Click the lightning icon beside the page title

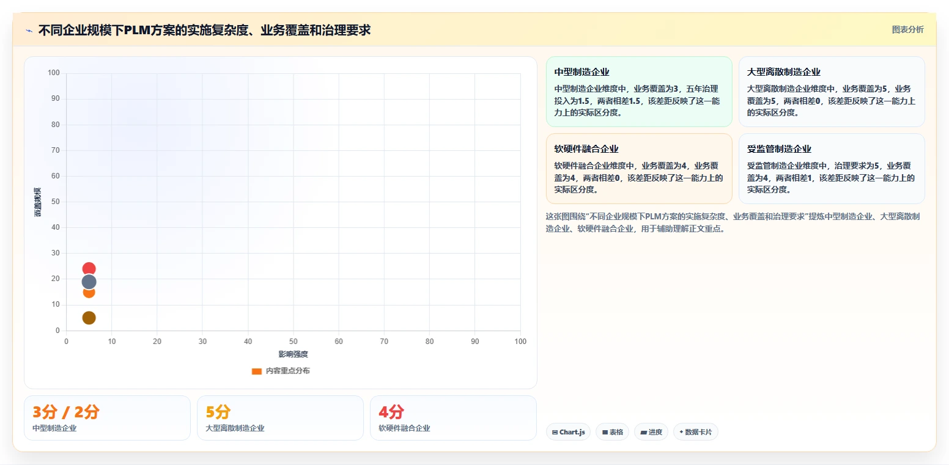click(29, 30)
